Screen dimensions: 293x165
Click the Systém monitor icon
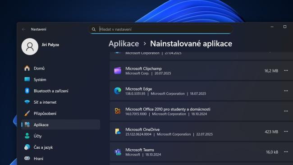coord(27,79)
